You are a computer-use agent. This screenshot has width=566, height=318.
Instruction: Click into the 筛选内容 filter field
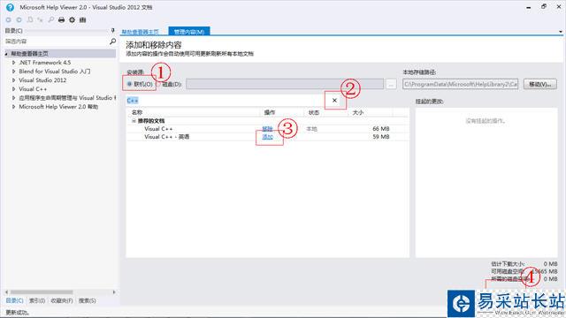point(57,42)
